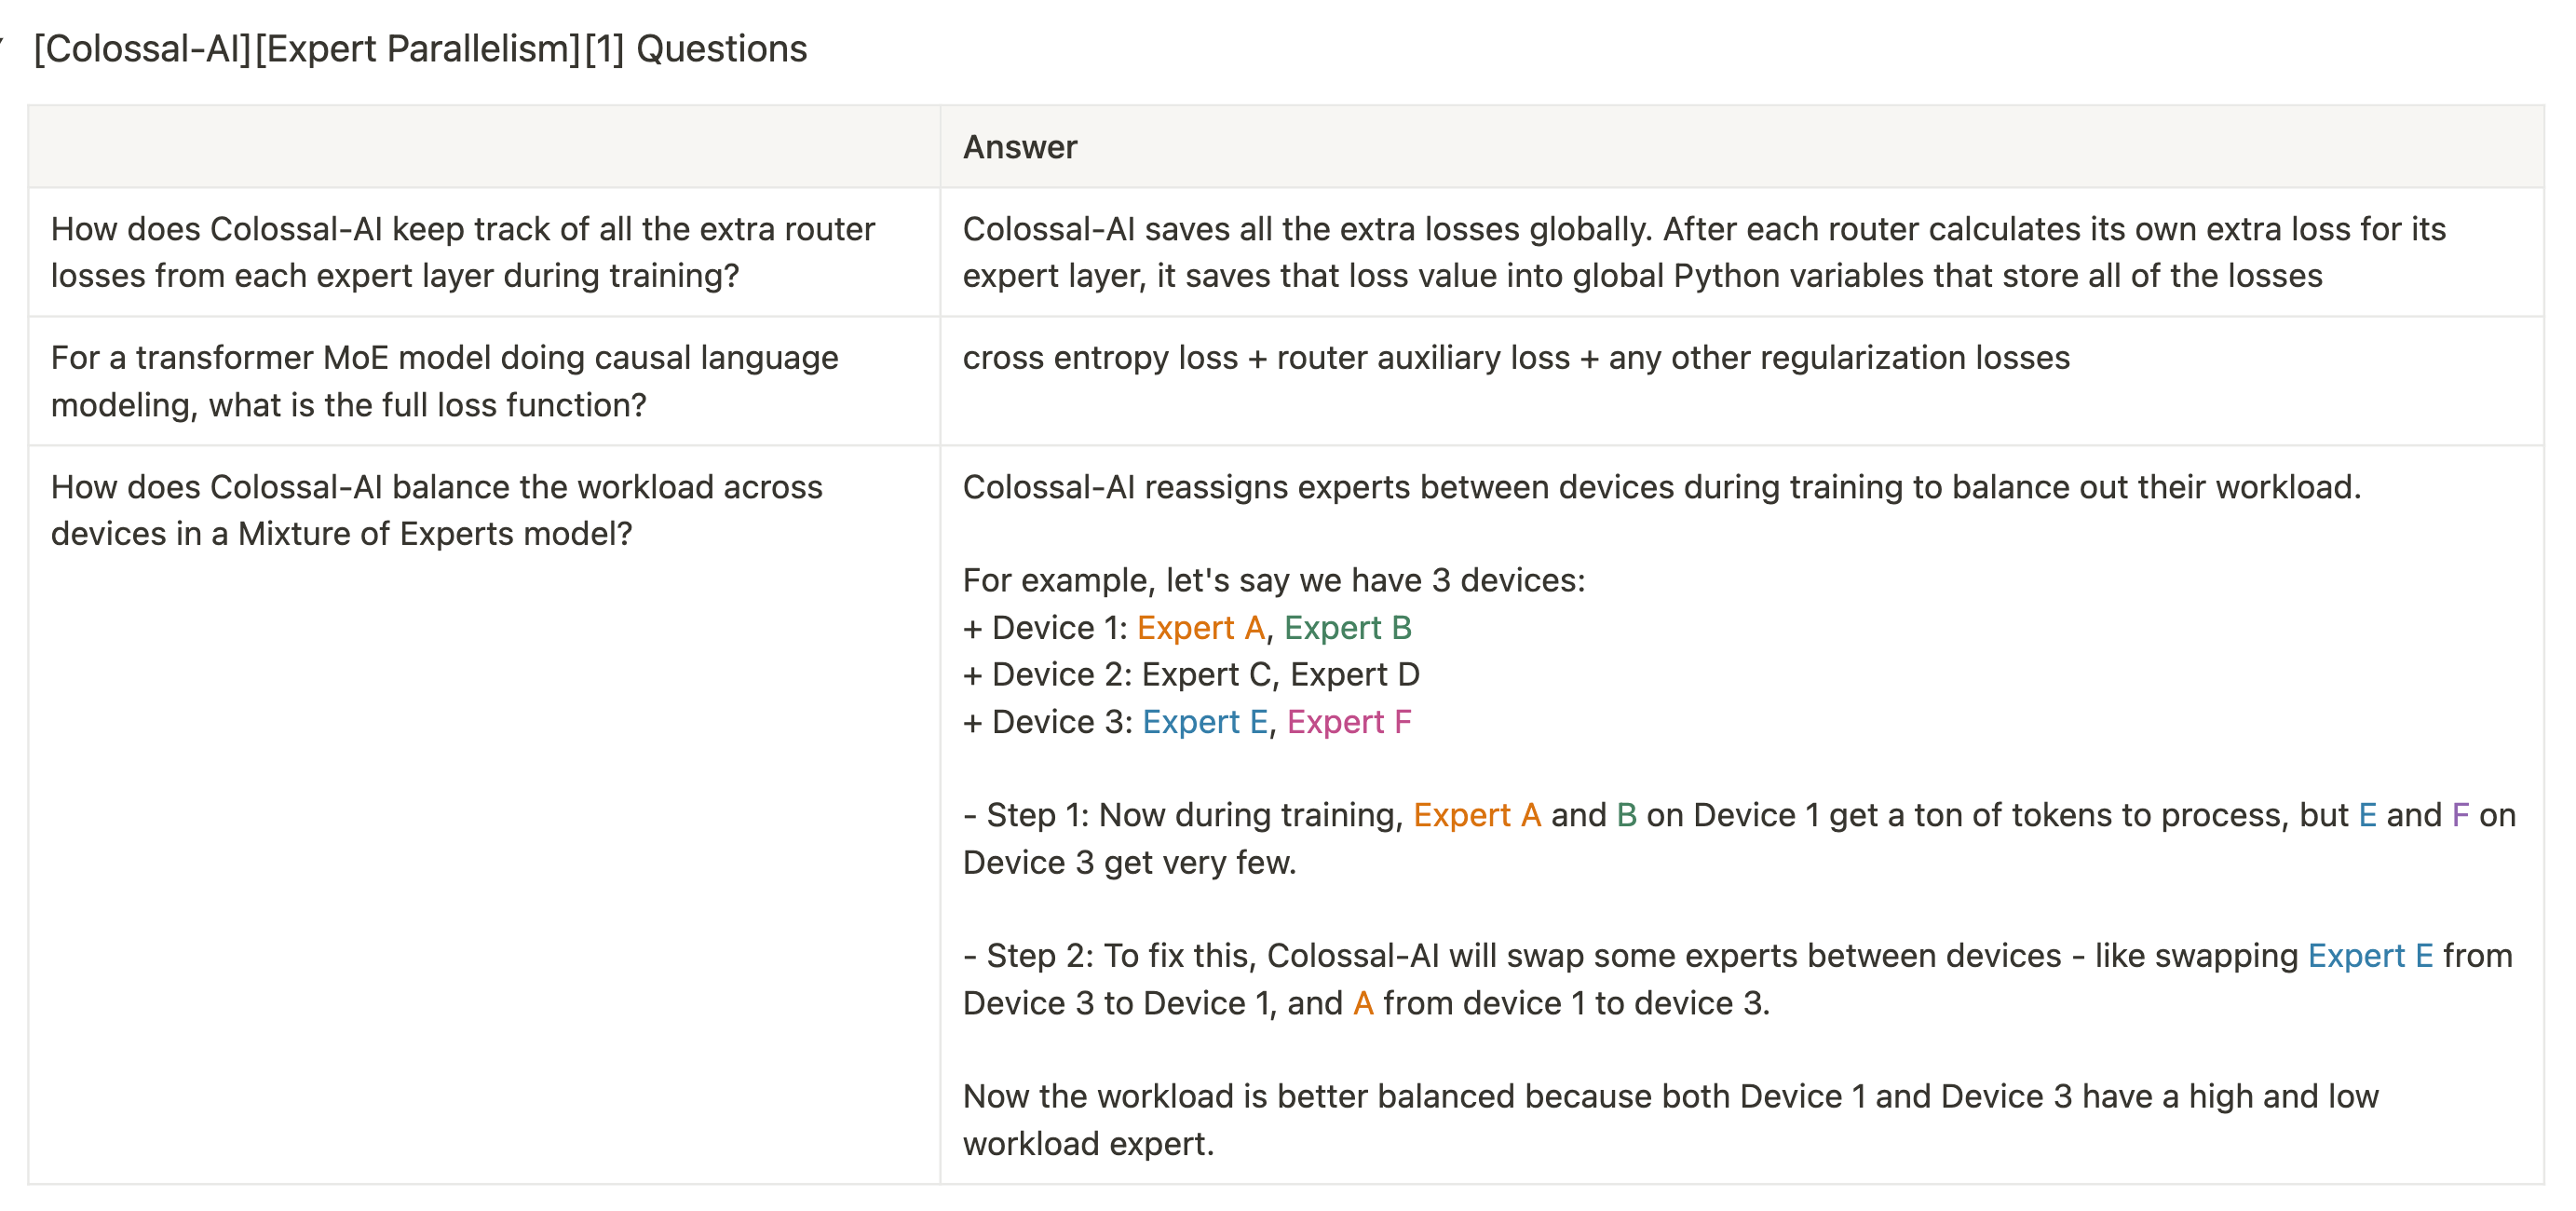Image resolution: width=2576 pixels, height=1211 pixels.
Task: Click orange 'Expert A' in the Step 1 sentence
Action: tap(1477, 815)
